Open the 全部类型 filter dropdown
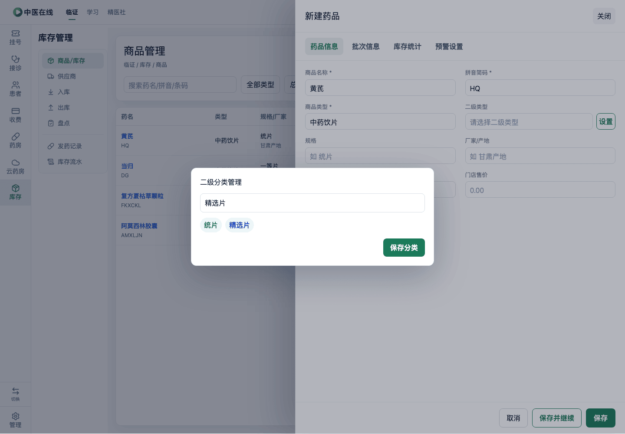The image size is (625, 434). (x=260, y=85)
